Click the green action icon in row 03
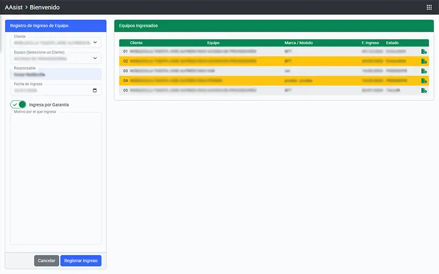This screenshot has height=274, width=439. click(424, 71)
